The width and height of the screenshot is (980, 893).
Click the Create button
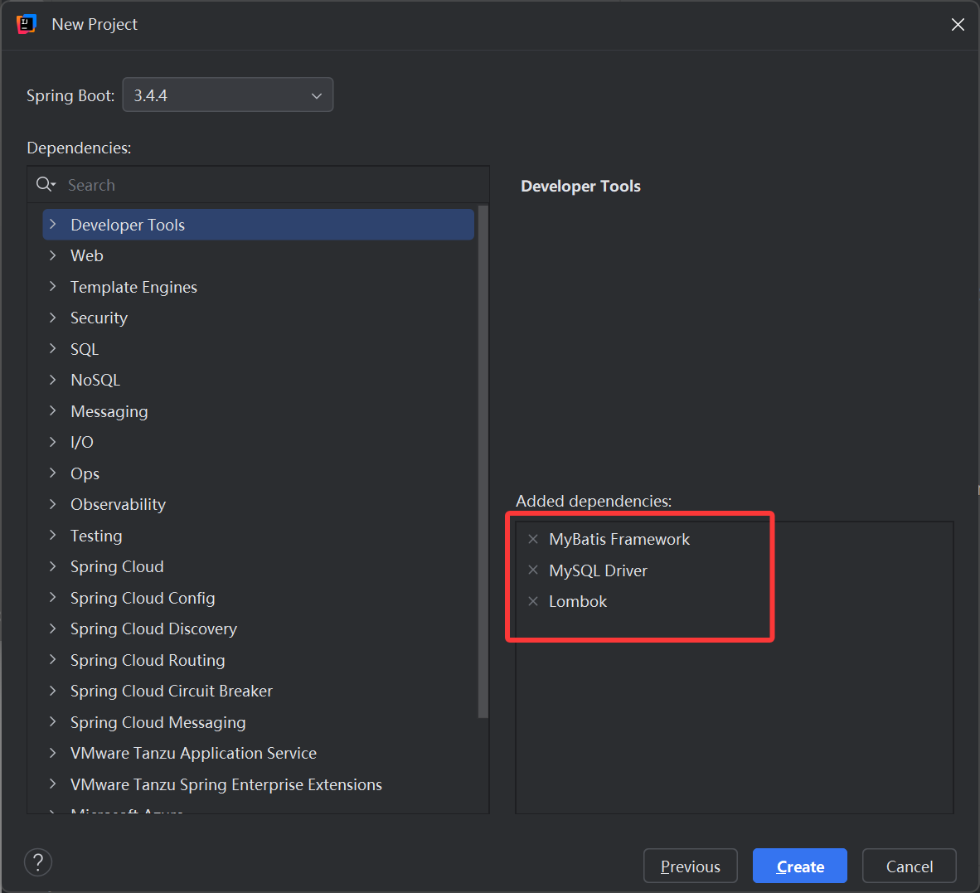coord(800,866)
